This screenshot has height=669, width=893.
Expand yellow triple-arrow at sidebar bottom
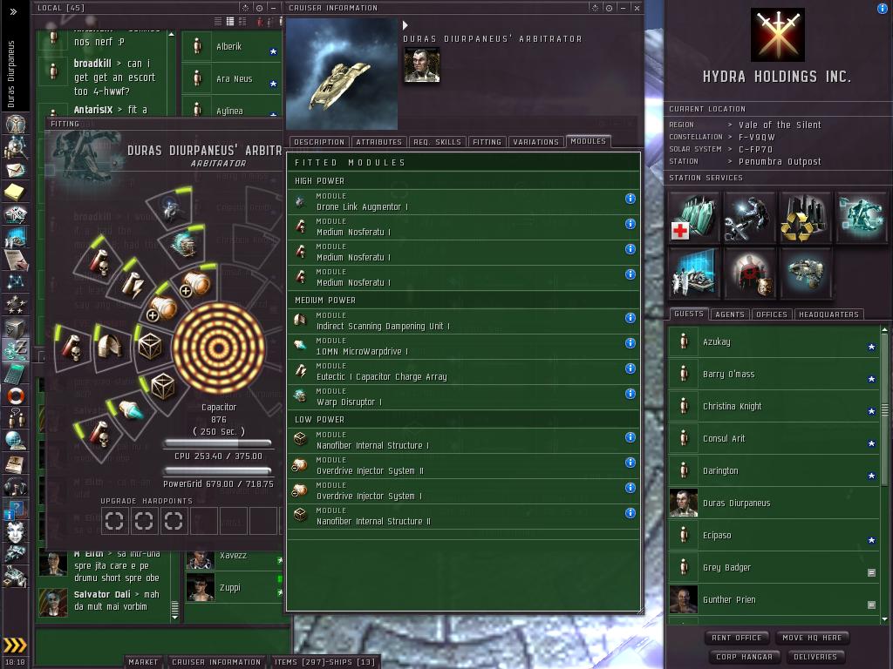[x=15, y=645]
